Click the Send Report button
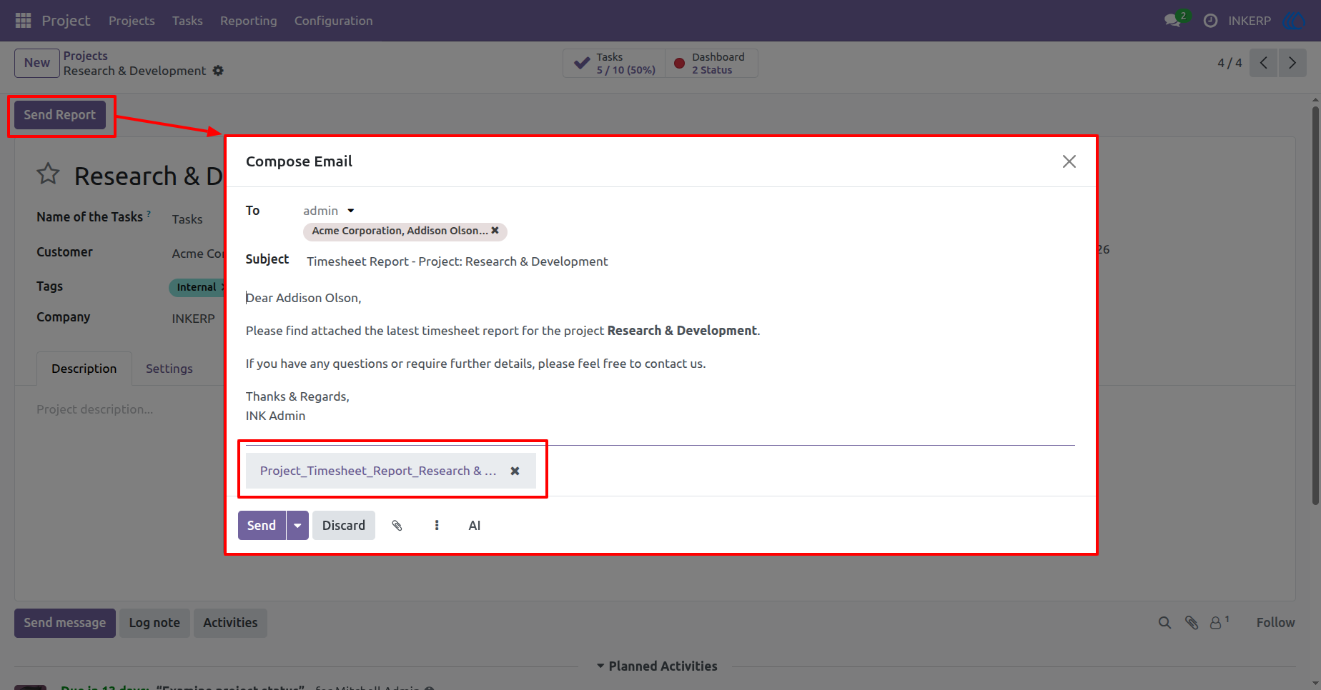Image resolution: width=1321 pixels, height=690 pixels. click(x=60, y=115)
